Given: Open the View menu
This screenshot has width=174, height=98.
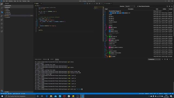Looking at the screenshot, I should pyautogui.click(x=15, y=1).
